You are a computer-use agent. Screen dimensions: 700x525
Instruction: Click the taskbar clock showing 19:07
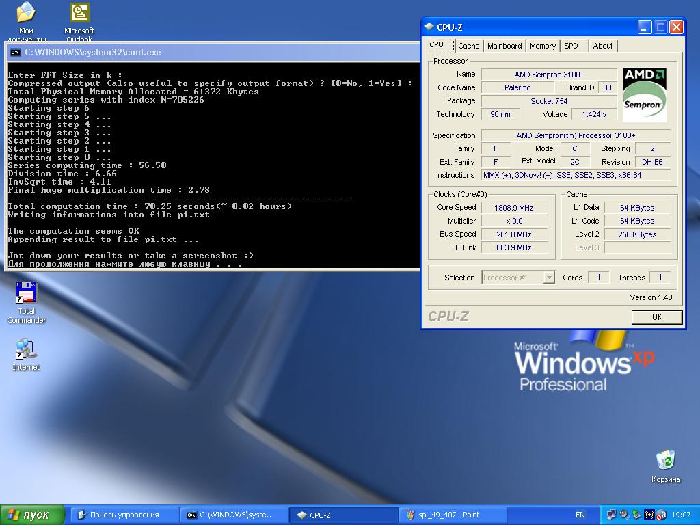pos(682,515)
